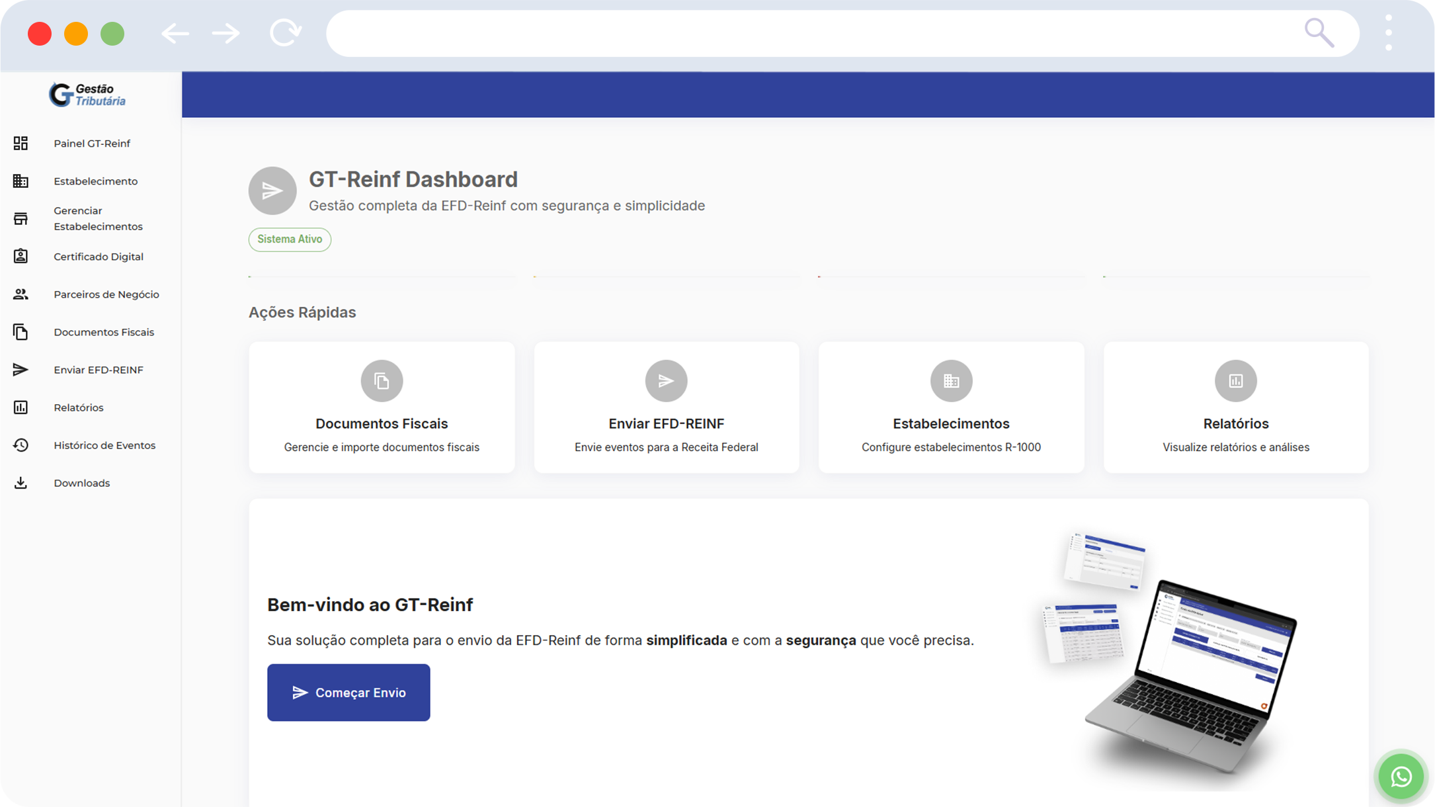Screen dimensions: 1435x807
Task: Click the Histórico de Eventos clock icon
Action: tap(20, 445)
